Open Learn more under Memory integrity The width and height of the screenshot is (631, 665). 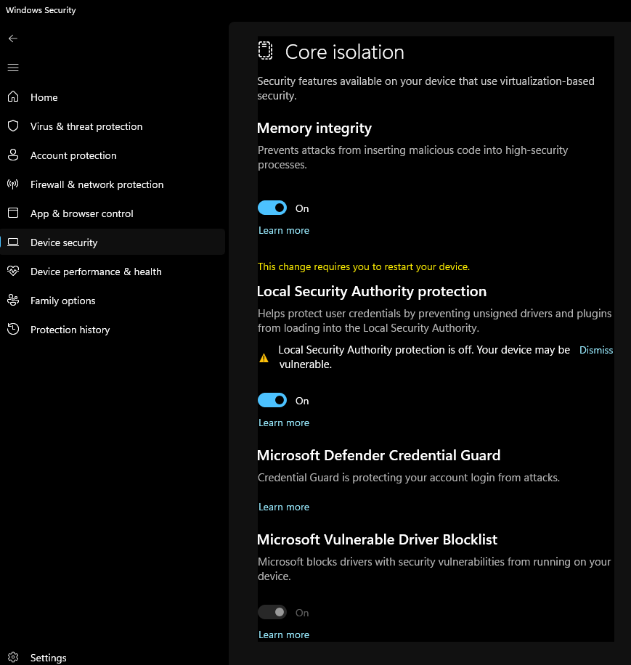click(284, 230)
